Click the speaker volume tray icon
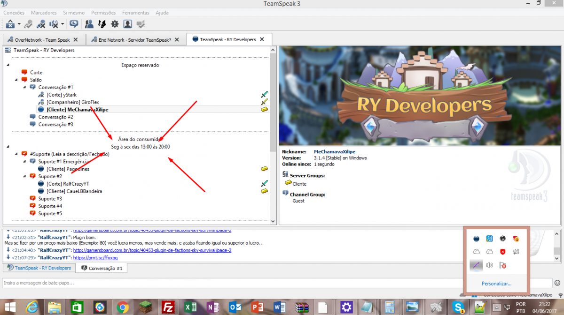564x315 pixels. pos(489,266)
